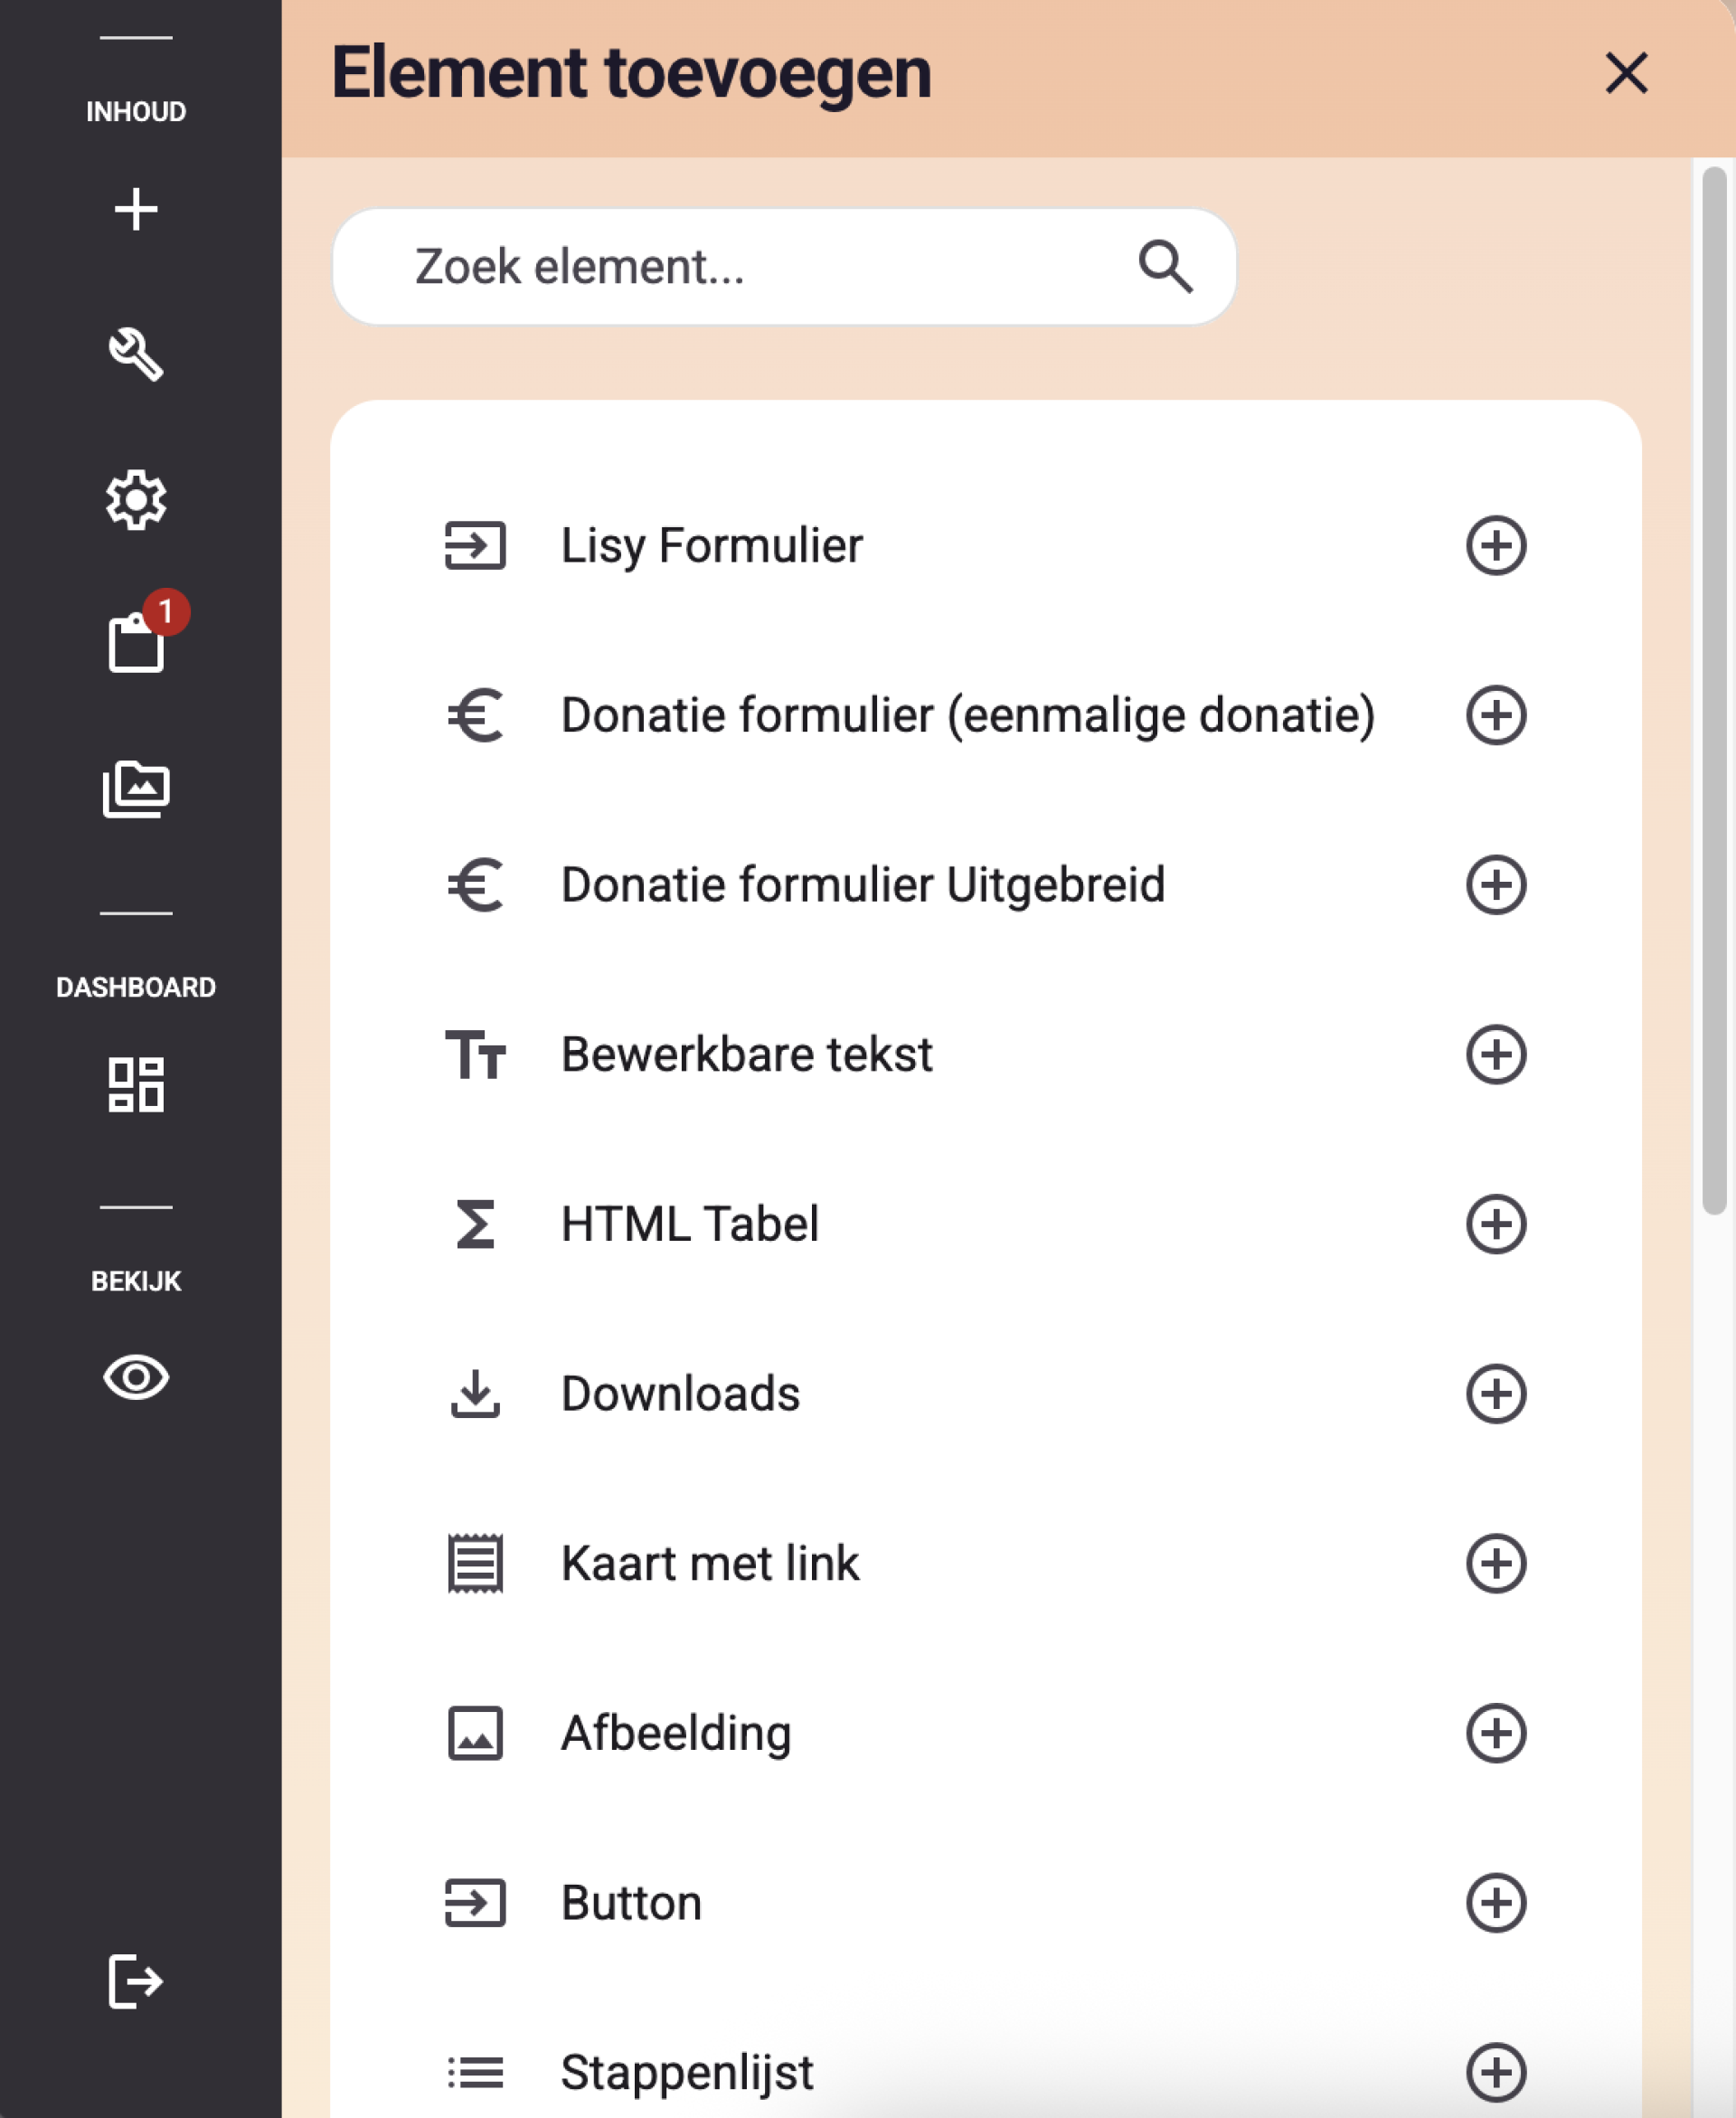The height and width of the screenshot is (2118, 1736).
Task: Click the plus icon under Inhoud
Action: [136, 209]
